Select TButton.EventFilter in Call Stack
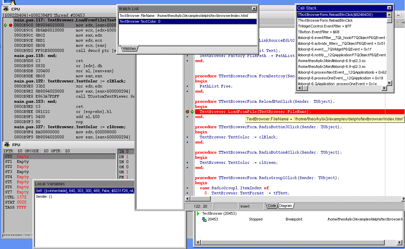This screenshot has width=405, height=249. [x=319, y=32]
